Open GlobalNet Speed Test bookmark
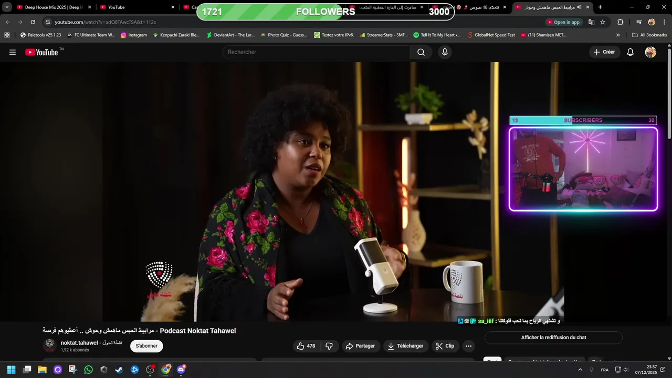The image size is (672, 378). (491, 35)
